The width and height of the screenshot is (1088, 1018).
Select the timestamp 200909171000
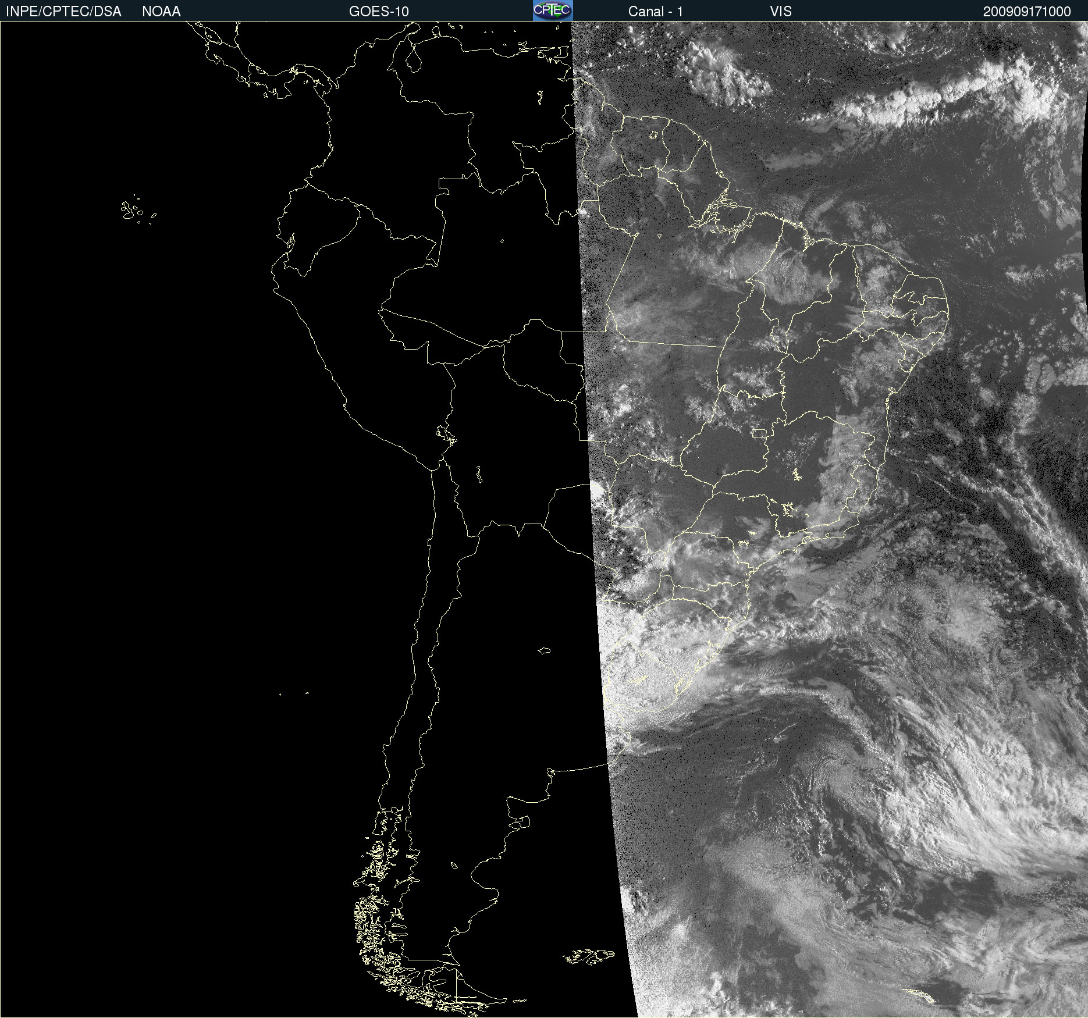click(x=1027, y=12)
